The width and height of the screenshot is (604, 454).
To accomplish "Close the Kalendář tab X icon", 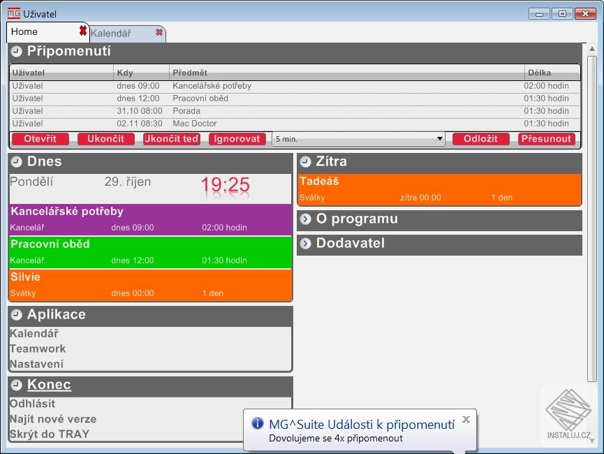I will tap(159, 32).
